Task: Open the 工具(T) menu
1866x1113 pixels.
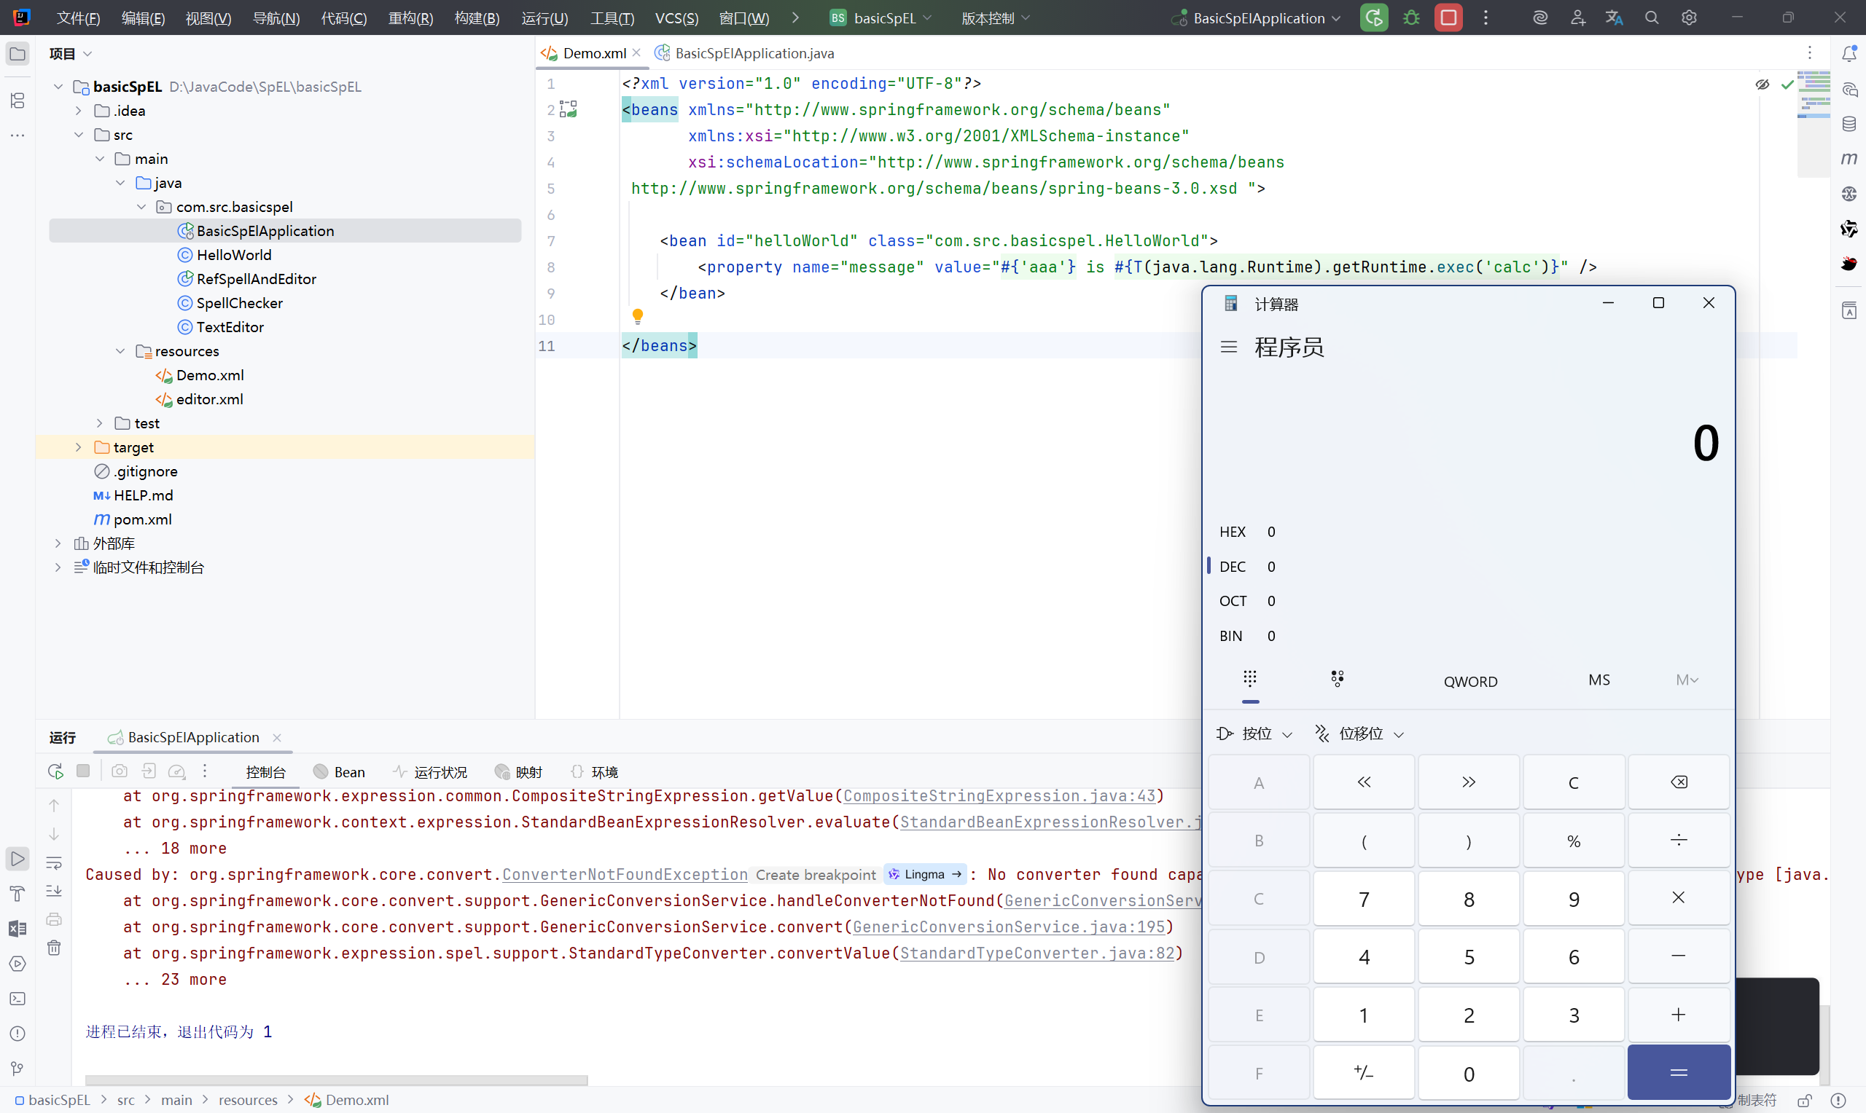Action: [612, 18]
